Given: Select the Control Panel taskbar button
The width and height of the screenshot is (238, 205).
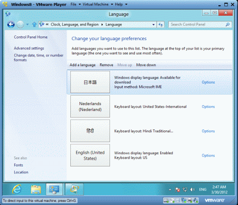Looking at the screenshot, I should (x=54, y=189).
